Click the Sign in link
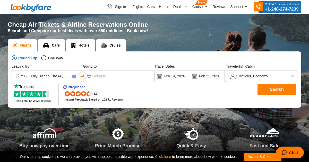 tap(120, 7)
